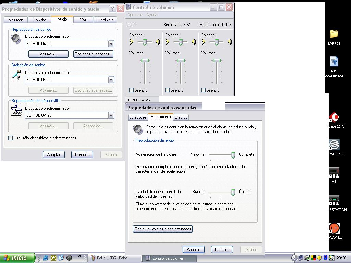Open Mis documentos desktop icon
Image resolution: width=351 pixels, height=263 pixels.
(x=335, y=67)
